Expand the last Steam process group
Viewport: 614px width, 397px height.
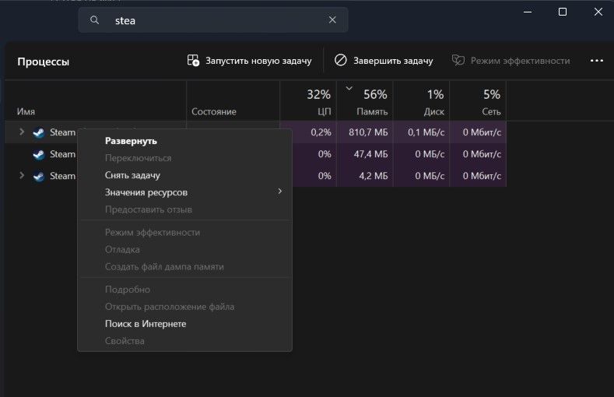[x=22, y=176]
